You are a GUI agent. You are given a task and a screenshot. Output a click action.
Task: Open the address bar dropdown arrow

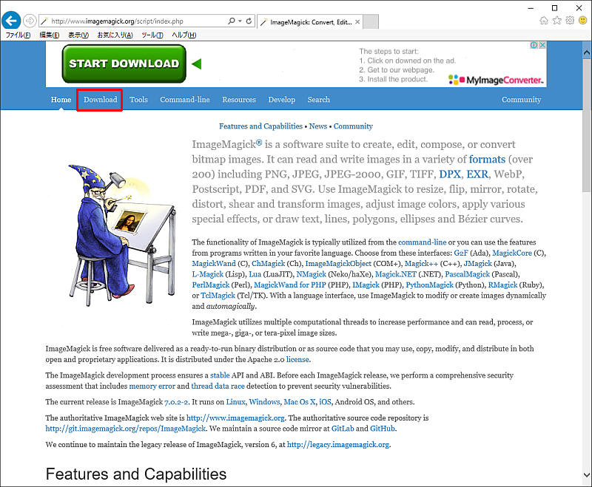(x=240, y=21)
